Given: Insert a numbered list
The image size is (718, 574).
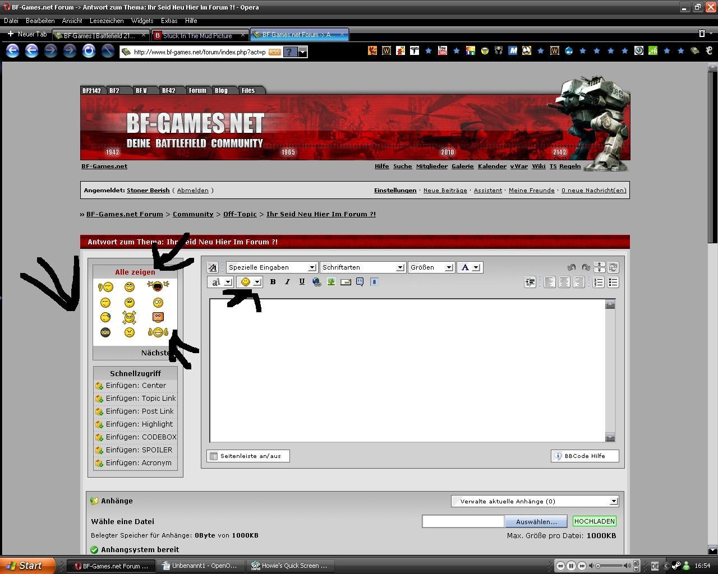Looking at the screenshot, I should [599, 282].
